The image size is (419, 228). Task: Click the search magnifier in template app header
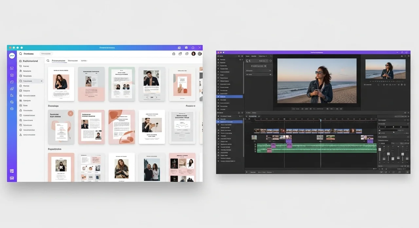21,54
